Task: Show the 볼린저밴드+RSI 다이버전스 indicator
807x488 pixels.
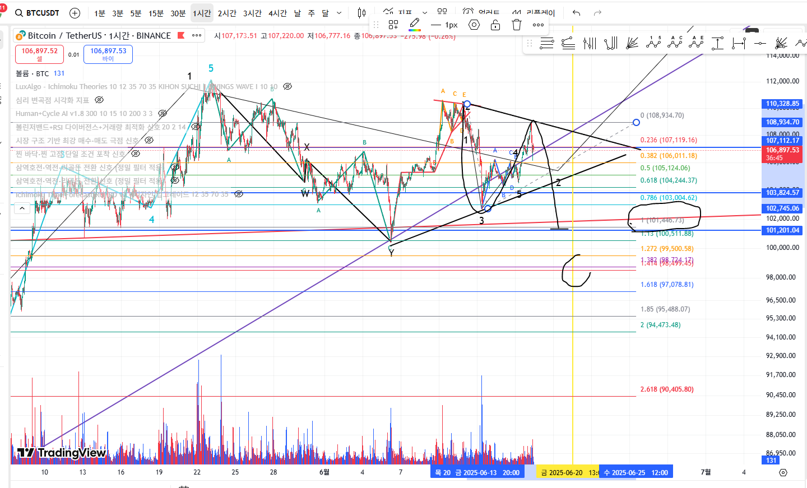Action: pos(196,127)
